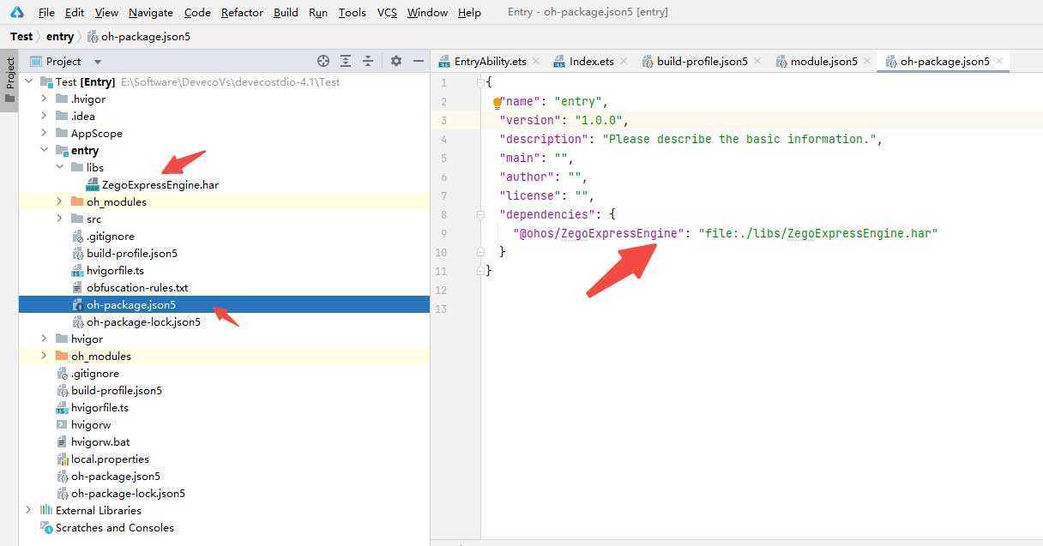
Task: Collapse the libs folder
Action: coord(59,168)
